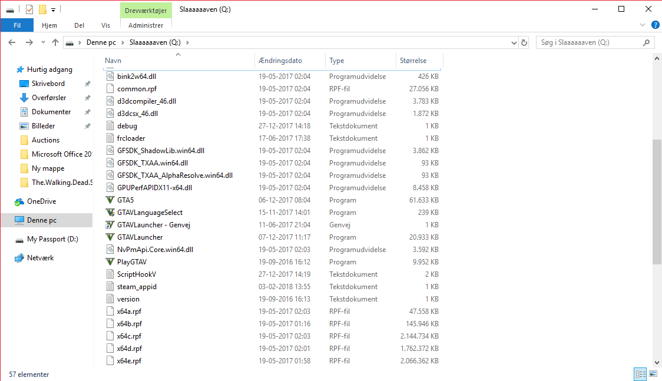Click the GTAVLauncher - Genvej shortcut icon
Image resolution: width=662 pixels, height=381 pixels.
coord(110,225)
